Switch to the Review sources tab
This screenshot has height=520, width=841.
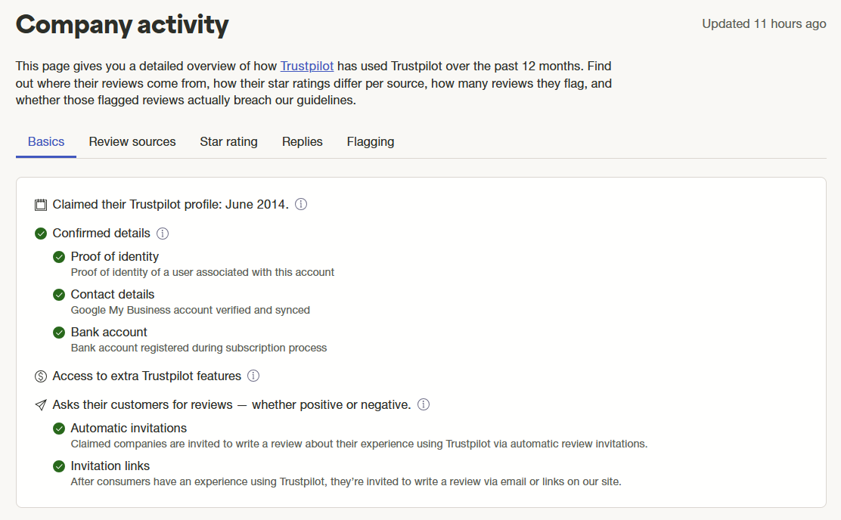132,141
